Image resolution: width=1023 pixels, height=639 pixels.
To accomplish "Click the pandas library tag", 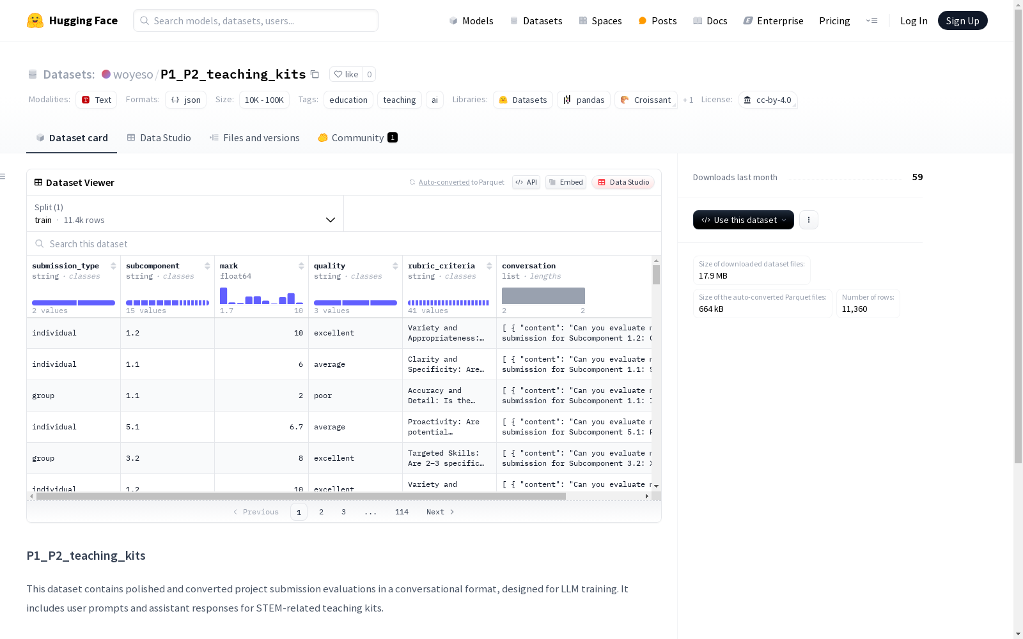I will pyautogui.click(x=584, y=100).
